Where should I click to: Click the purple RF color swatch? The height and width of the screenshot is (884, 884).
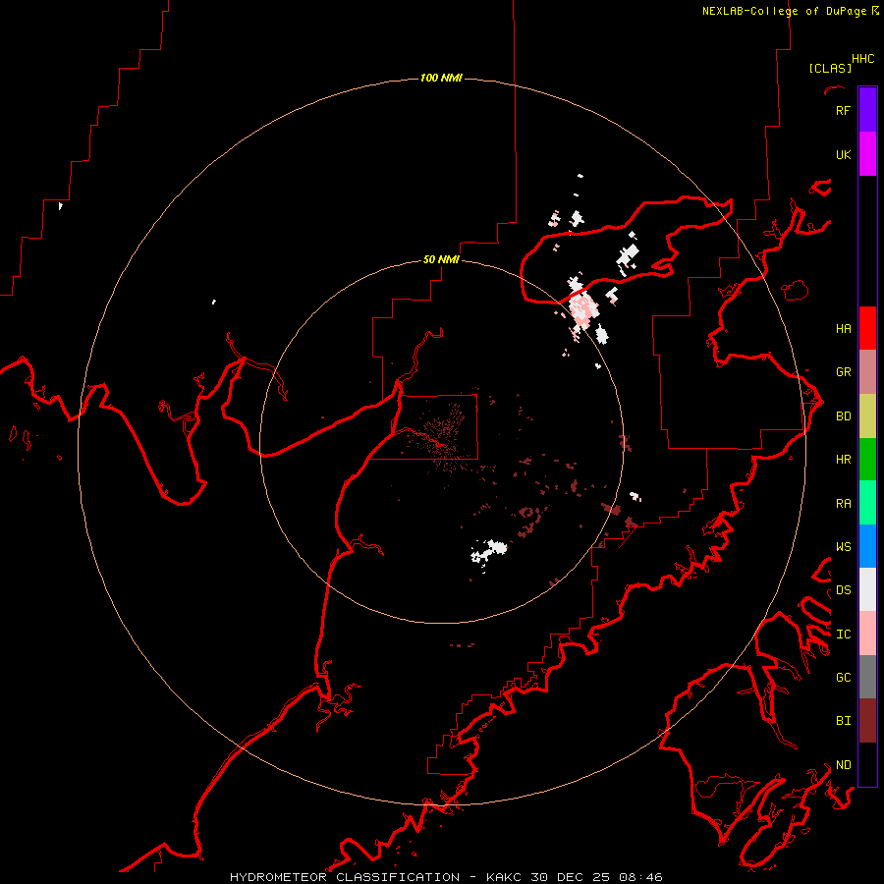(x=867, y=110)
